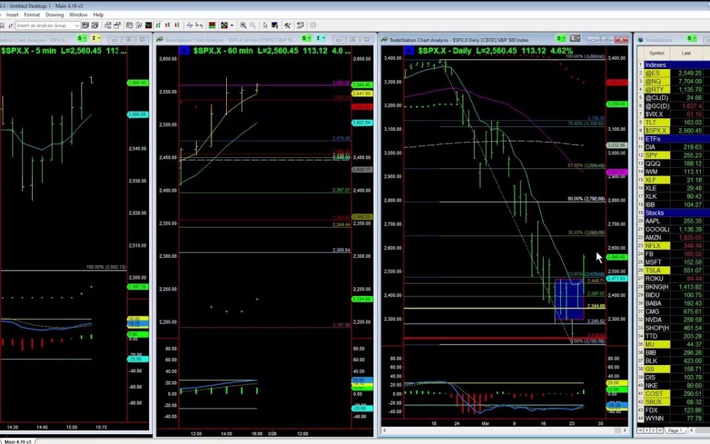710x444 pixels.
Task: Click the zoom out magnifier icon
Action: [252, 26]
